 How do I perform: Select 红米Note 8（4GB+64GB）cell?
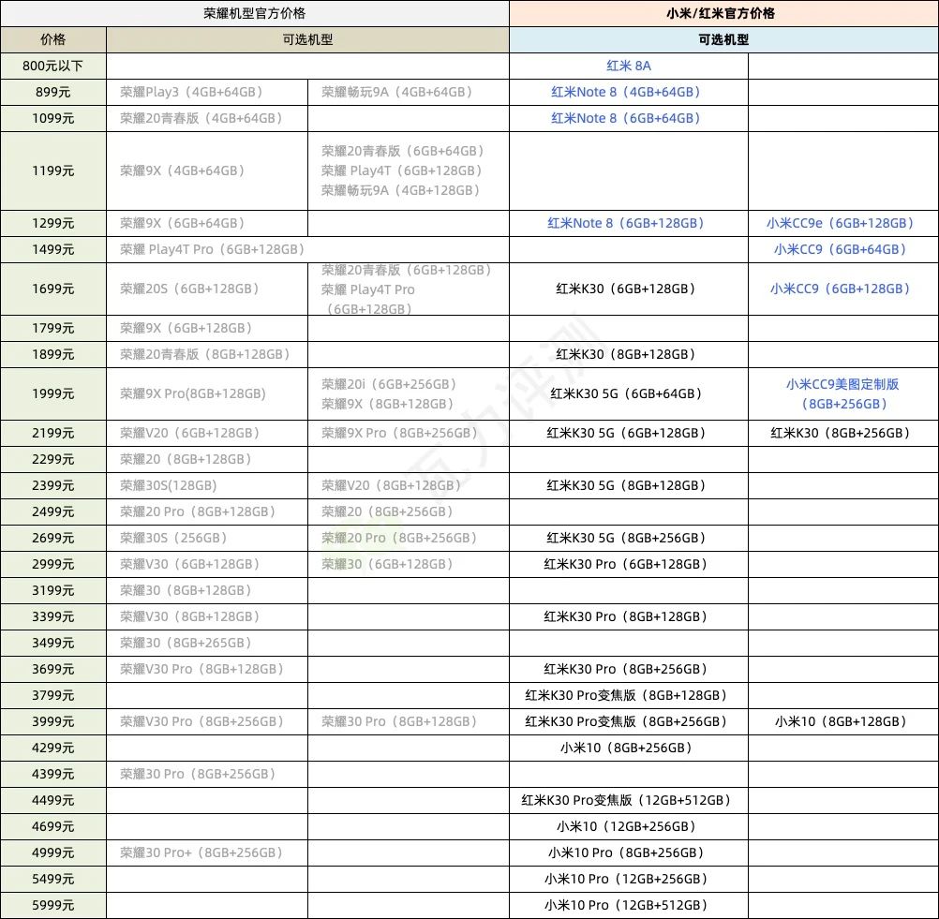click(629, 92)
